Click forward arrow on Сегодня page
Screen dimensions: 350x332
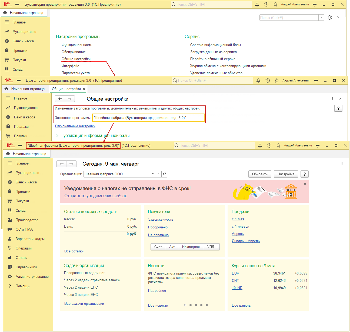tap(71, 164)
